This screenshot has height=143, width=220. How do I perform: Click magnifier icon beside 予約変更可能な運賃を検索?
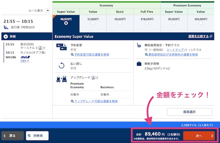72,55
